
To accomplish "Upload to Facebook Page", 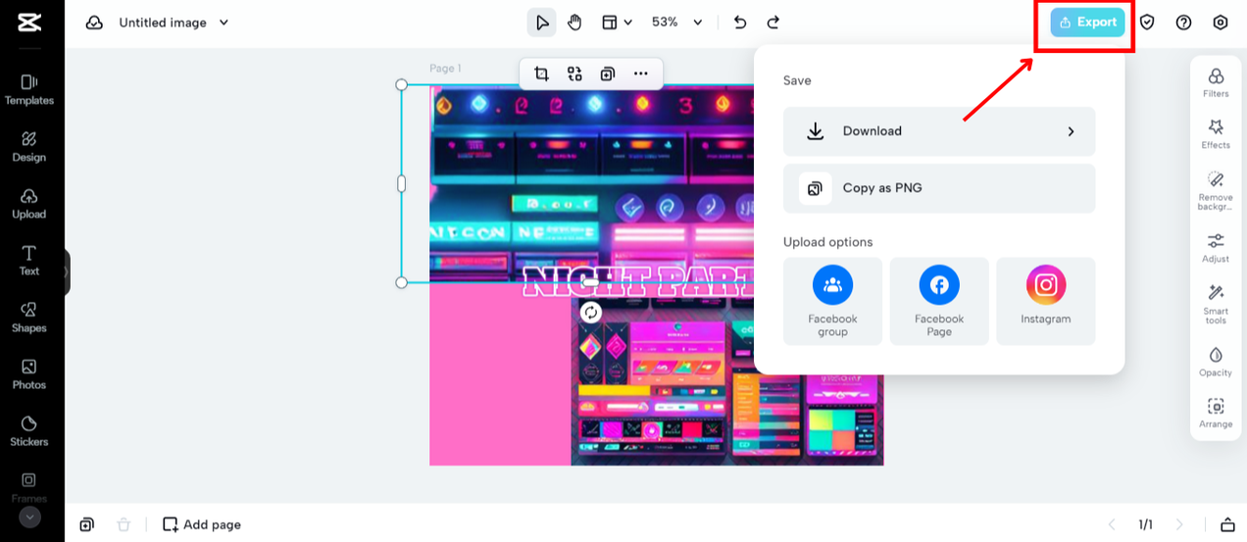I will pos(939,301).
